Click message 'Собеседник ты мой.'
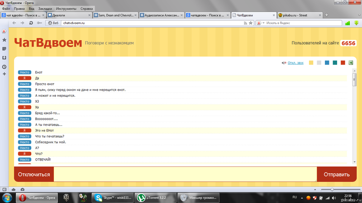The height and width of the screenshot is (203, 362). click(x=51, y=142)
